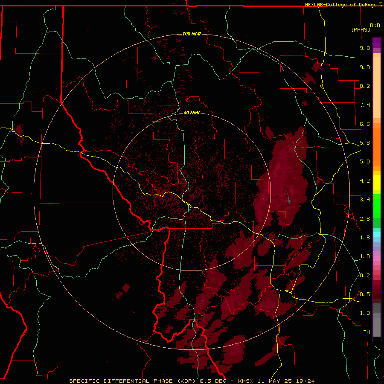
Task: Click the 9.0 scale value
Action: pos(365,67)
